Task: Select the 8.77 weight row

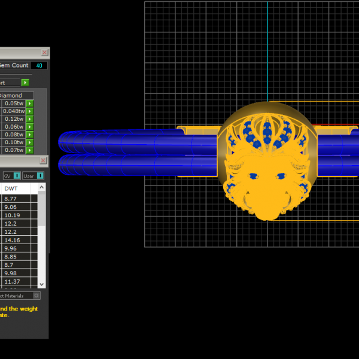Action: [18, 198]
